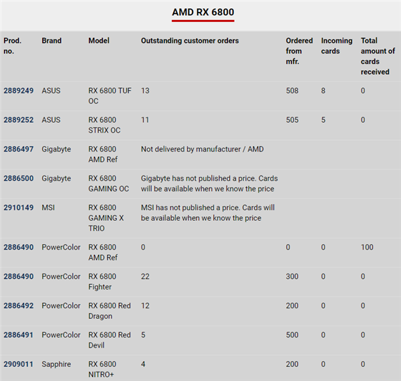This screenshot has width=401, height=381.
Task: Open product number 2886500 link
Action: 19,178
